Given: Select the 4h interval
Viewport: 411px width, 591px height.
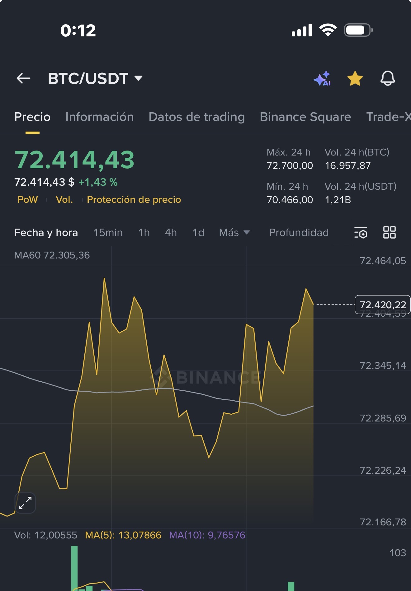Looking at the screenshot, I should [171, 232].
